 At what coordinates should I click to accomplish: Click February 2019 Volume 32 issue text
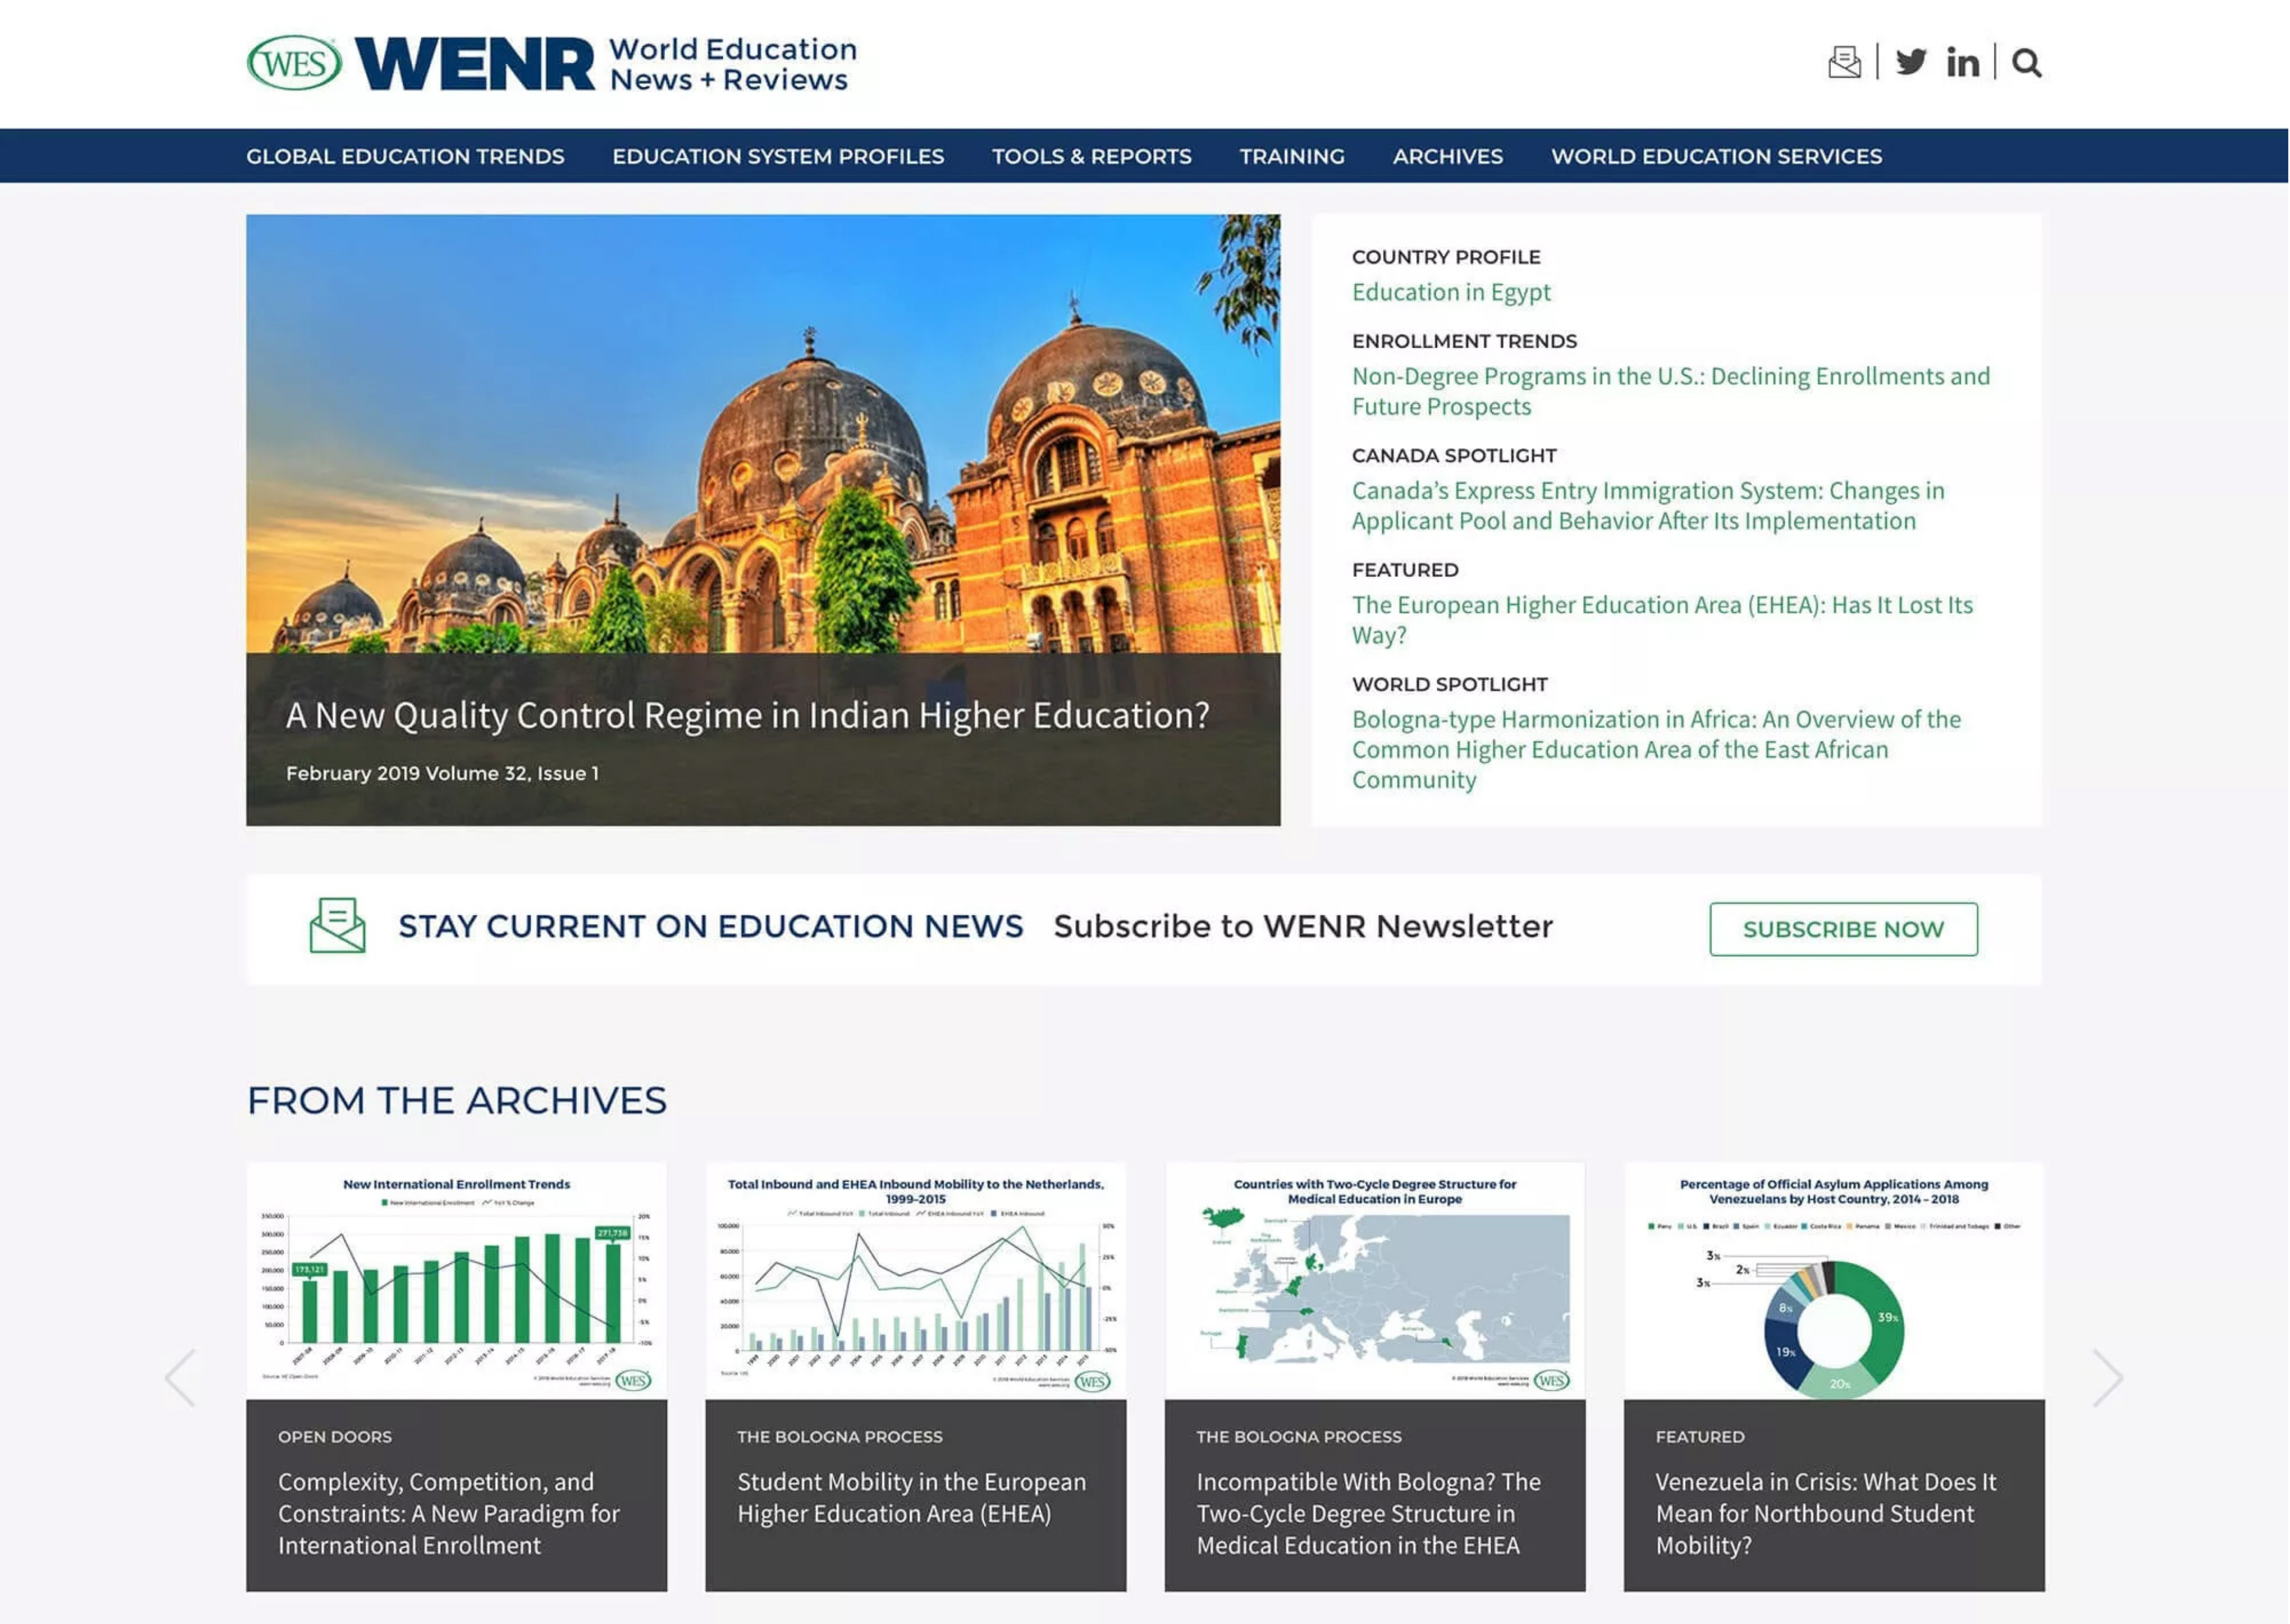442,774
